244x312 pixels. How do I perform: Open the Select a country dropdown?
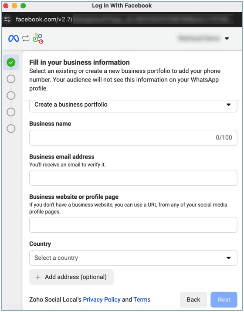coord(133,258)
